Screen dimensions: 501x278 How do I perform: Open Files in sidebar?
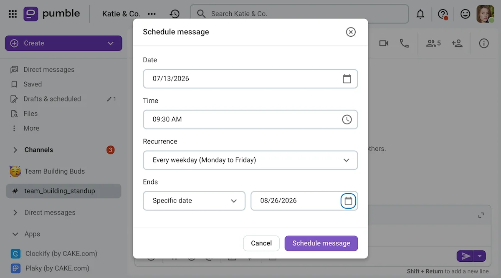point(24,114)
